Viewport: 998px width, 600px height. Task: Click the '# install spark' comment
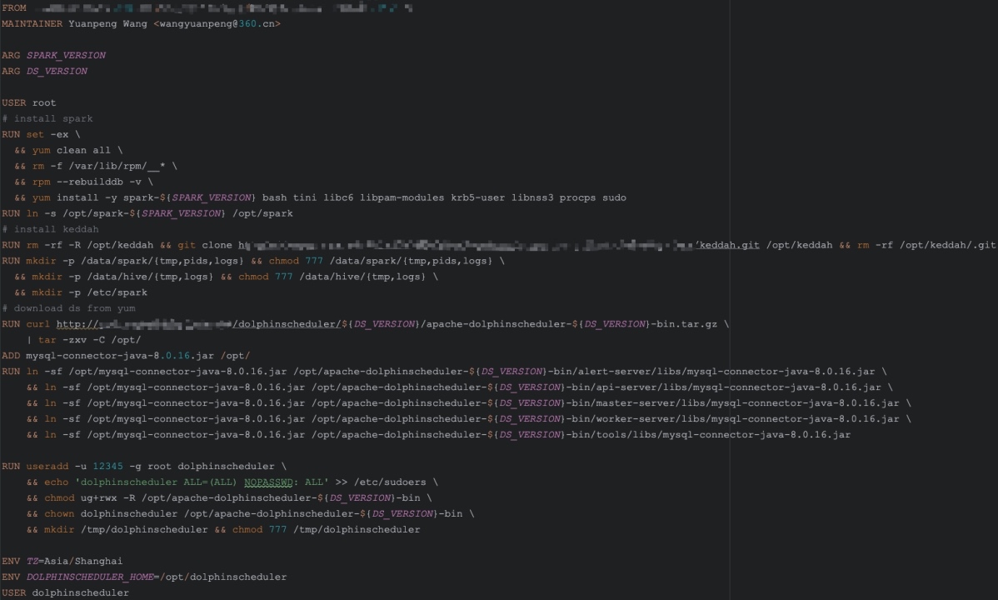(x=47, y=118)
